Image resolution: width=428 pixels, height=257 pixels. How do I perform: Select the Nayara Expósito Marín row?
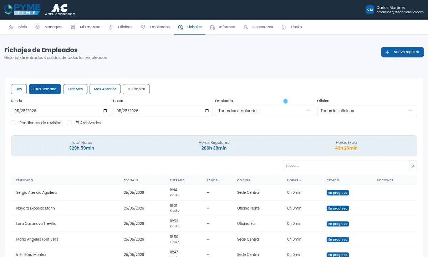click(214, 208)
